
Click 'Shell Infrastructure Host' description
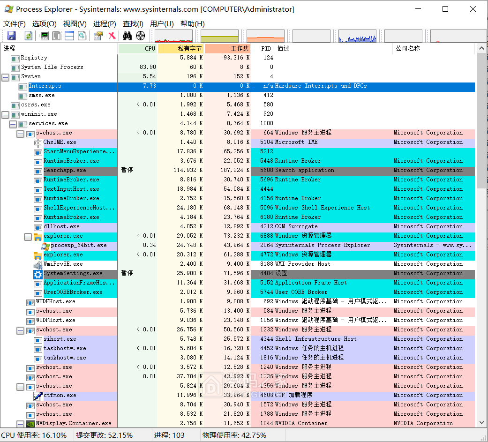[316, 339]
